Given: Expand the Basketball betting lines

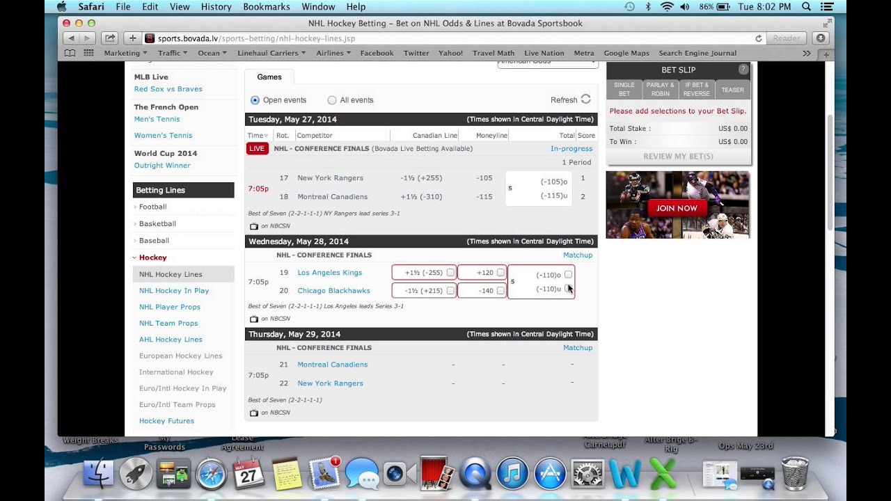Looking at the screenshot, I should coord(157,223).
